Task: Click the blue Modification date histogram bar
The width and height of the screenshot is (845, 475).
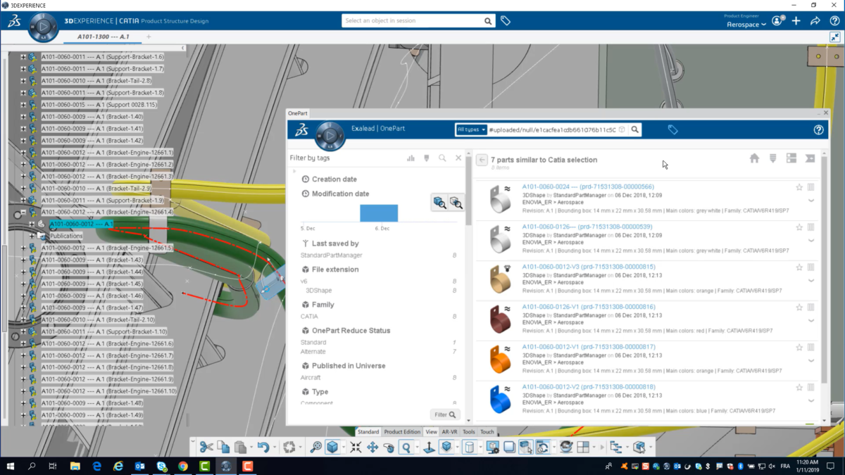Action: point(379,213)
